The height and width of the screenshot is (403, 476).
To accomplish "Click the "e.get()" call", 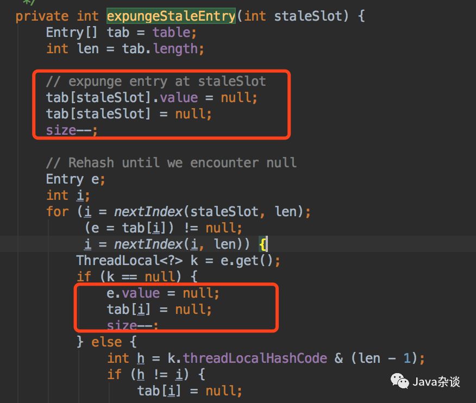I will point(247,260).
